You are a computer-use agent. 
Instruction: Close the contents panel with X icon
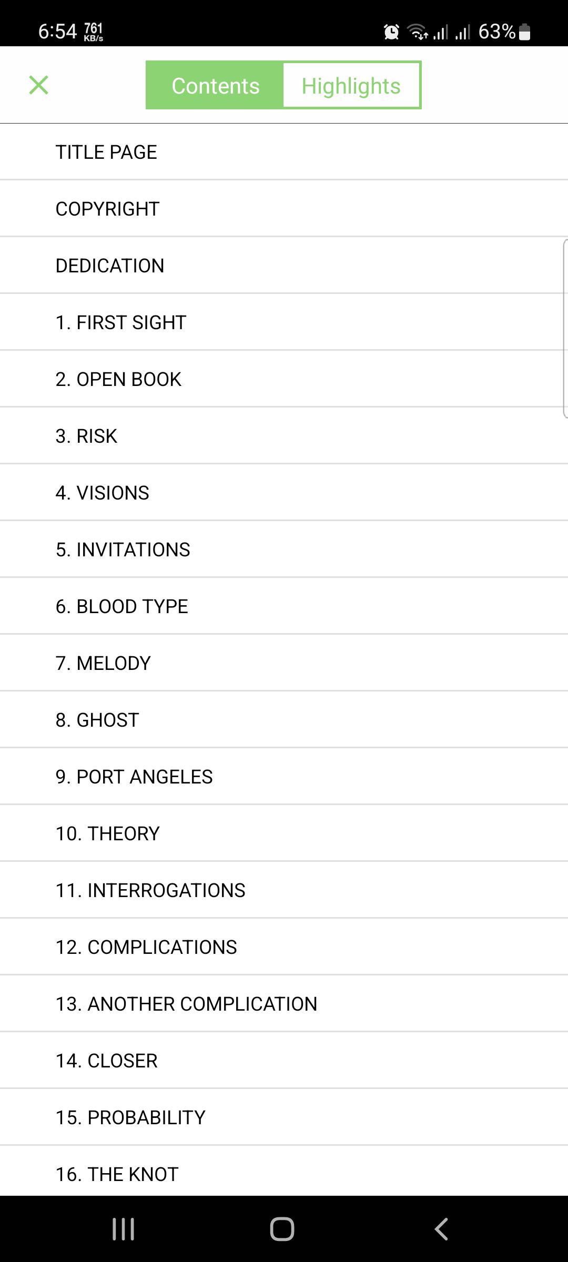38,85
